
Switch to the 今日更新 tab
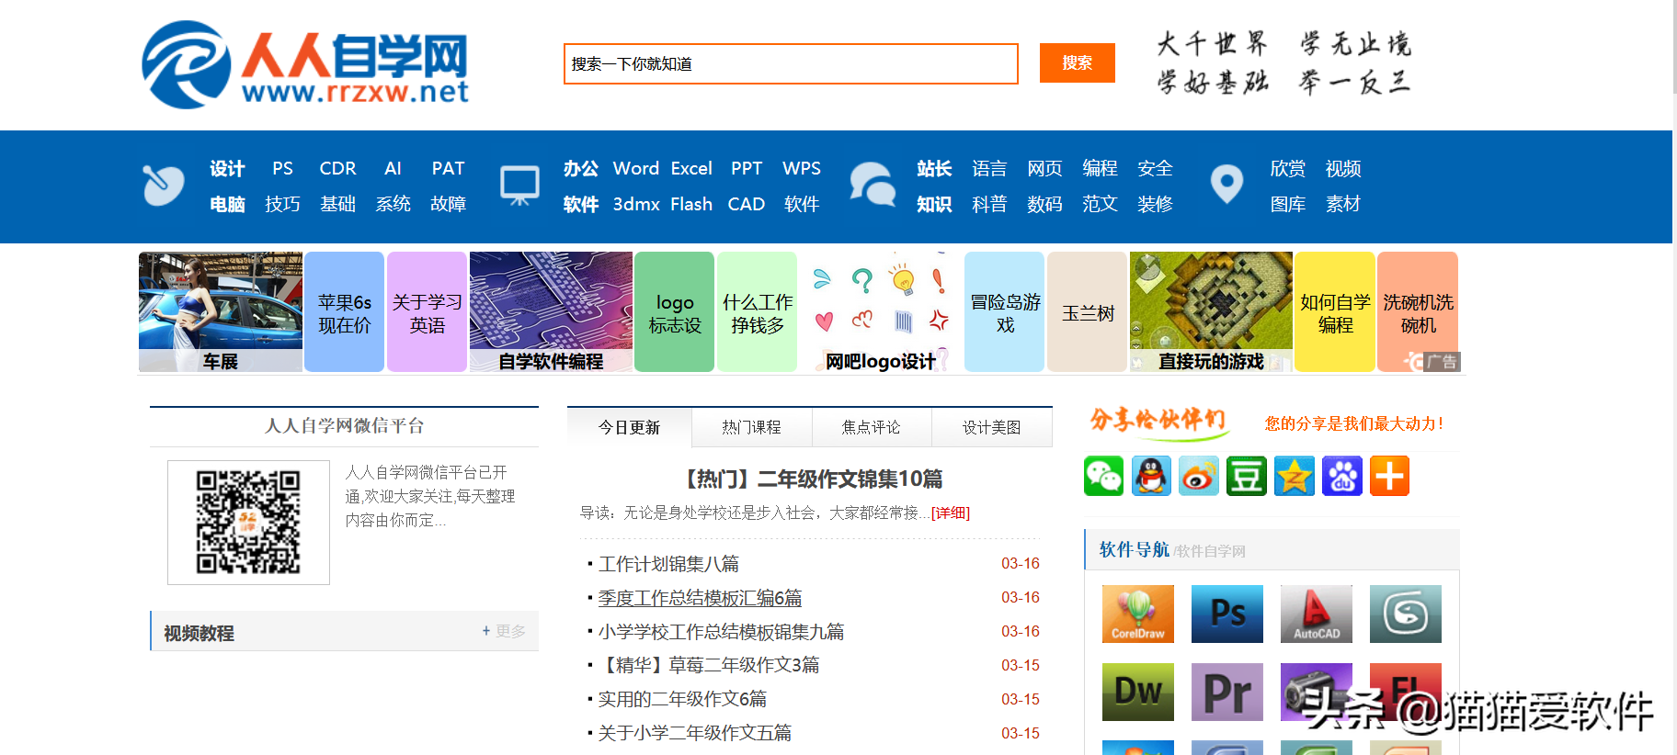tap(629, 427)
